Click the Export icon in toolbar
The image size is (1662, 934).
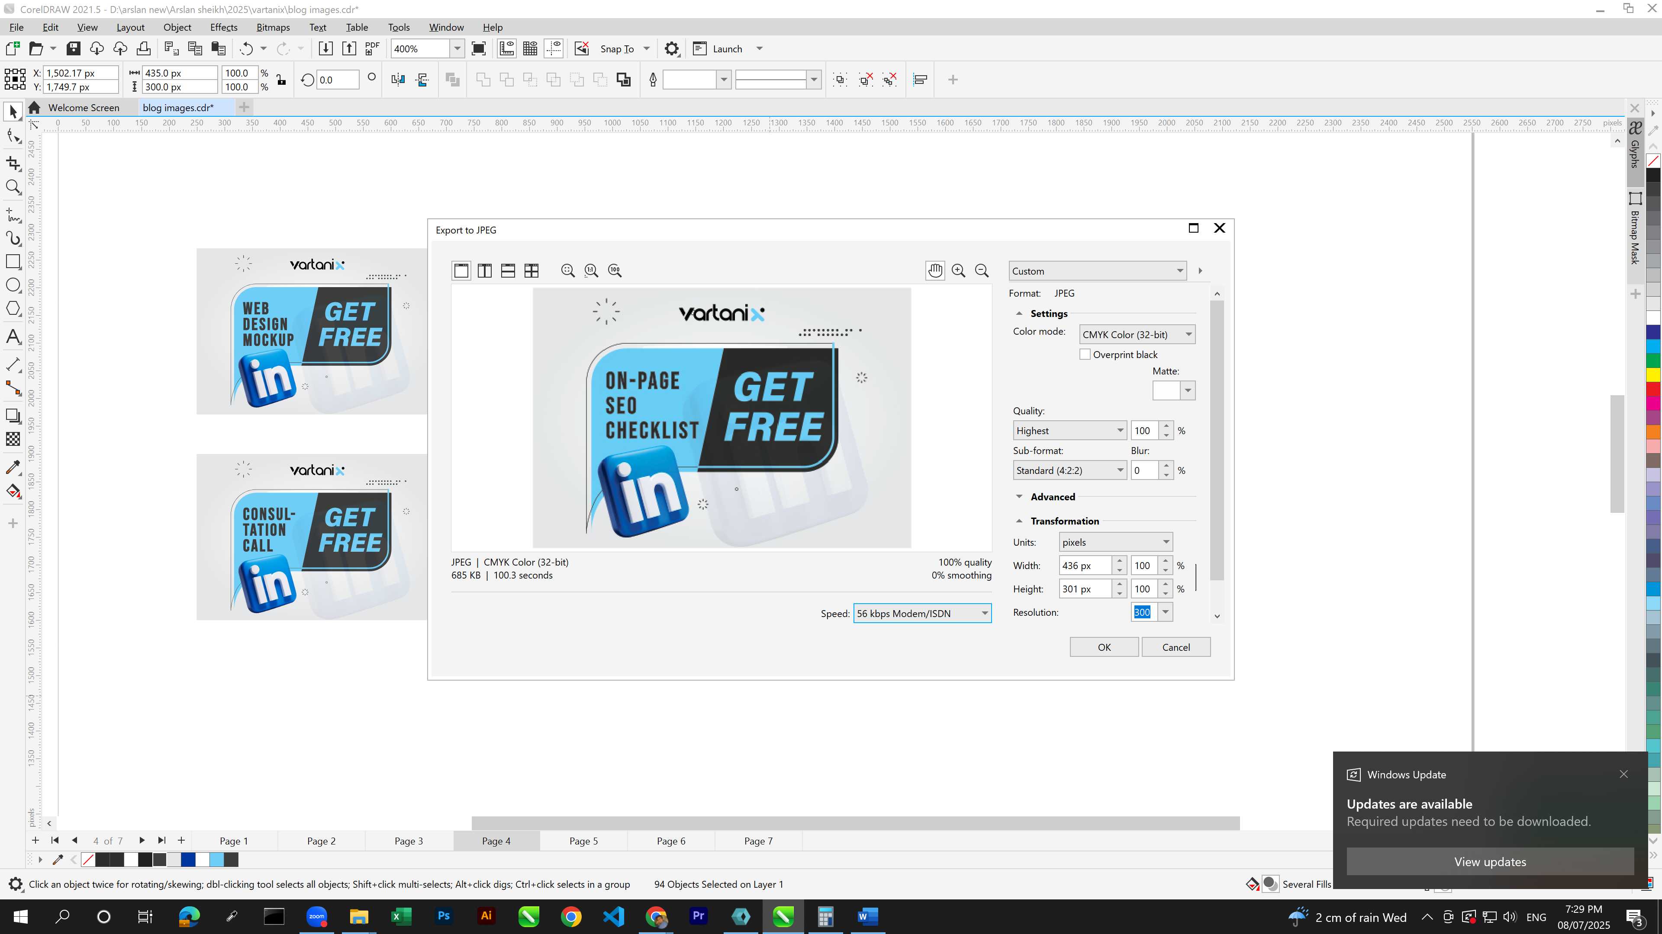click(x=349, y=49)
